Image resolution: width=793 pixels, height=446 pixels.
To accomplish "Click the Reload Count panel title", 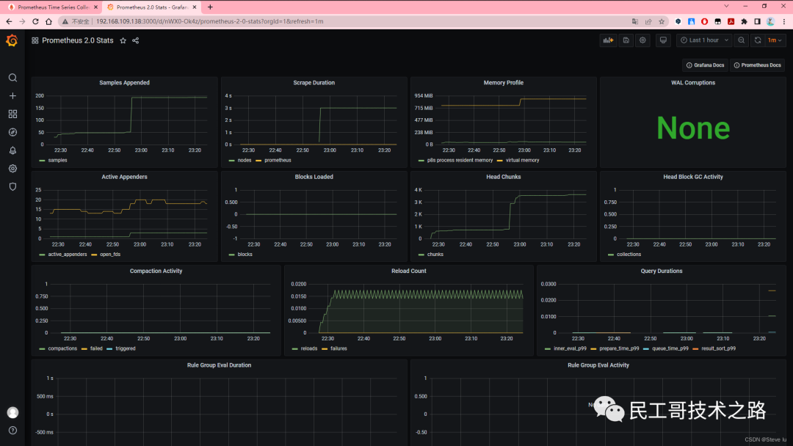I will [x=409, y=271].
